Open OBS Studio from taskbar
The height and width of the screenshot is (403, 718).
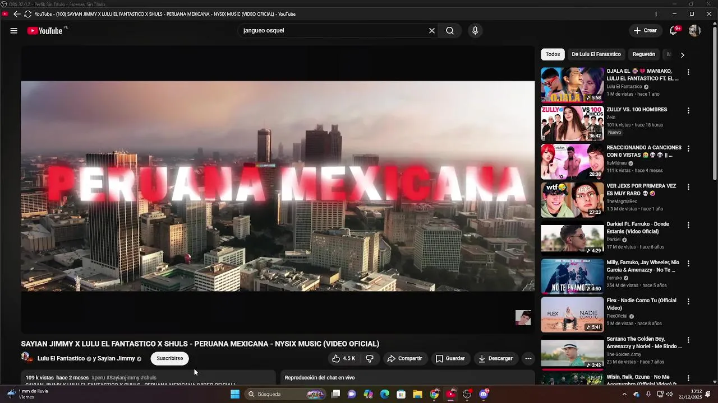[467, 394]
